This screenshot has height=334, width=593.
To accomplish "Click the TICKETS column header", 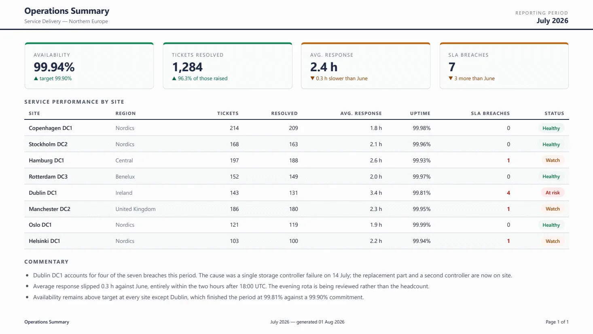I will (228, 113).
